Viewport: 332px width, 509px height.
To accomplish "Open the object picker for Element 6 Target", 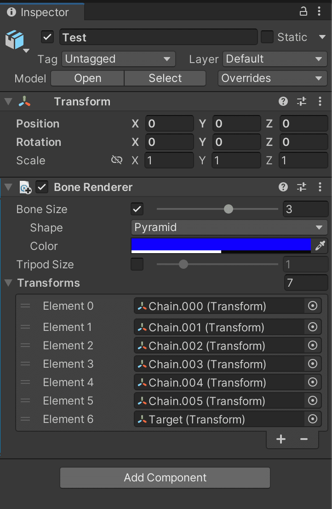I will click(312, 419).
